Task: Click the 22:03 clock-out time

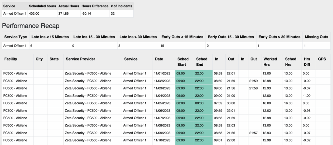Action: pos(230,126)
